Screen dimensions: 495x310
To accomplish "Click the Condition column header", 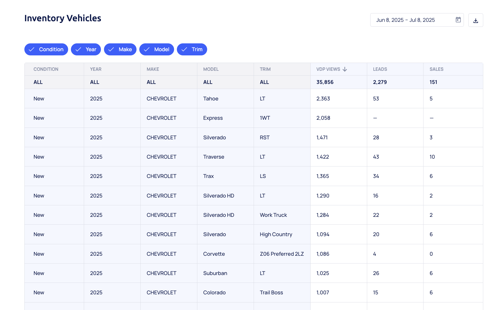I will click(x=46, y=69).
